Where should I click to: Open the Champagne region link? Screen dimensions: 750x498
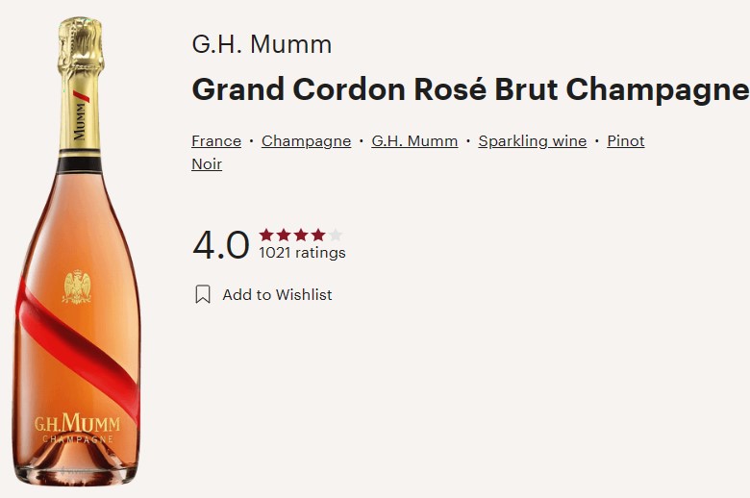(x=306, y=141)
